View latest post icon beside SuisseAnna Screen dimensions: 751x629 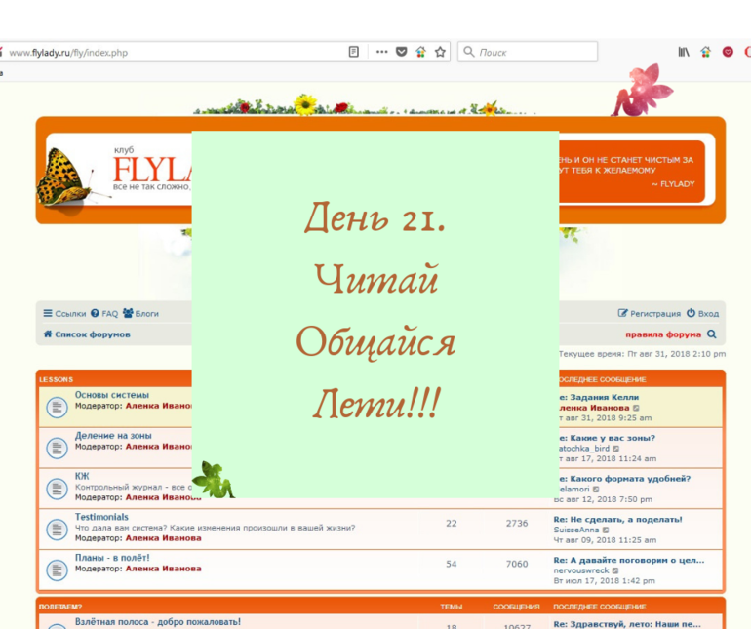[x=606, y=530]
